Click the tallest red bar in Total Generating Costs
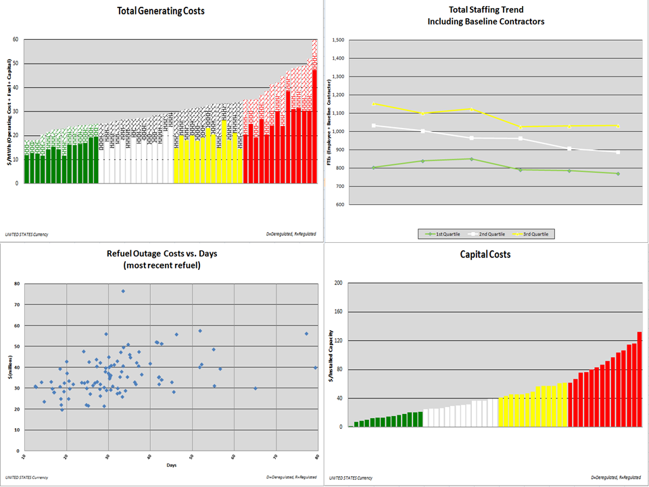The image size is (649, 487). [x=314, y=126]
